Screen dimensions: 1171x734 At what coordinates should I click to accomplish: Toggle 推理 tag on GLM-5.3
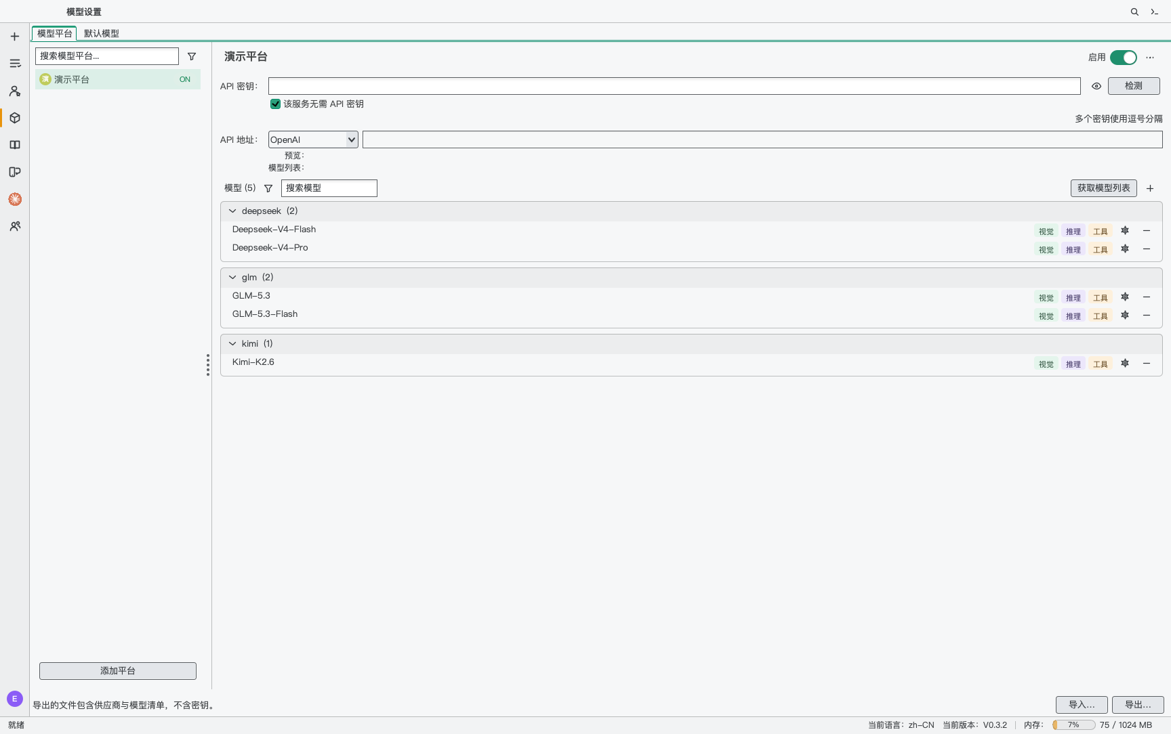(1073, 298)
